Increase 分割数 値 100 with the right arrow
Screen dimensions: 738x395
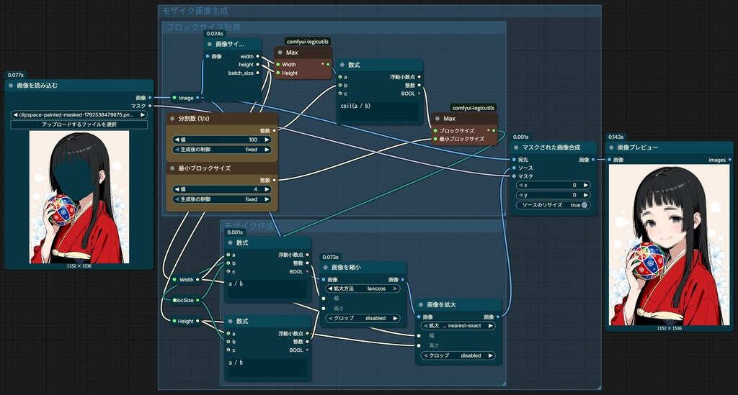click(267, 140)
